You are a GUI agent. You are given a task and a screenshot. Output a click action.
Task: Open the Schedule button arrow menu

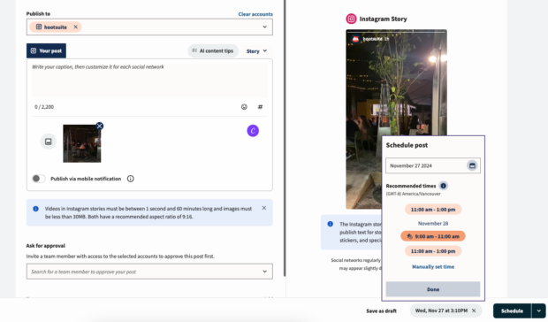[x=539, y=310]
